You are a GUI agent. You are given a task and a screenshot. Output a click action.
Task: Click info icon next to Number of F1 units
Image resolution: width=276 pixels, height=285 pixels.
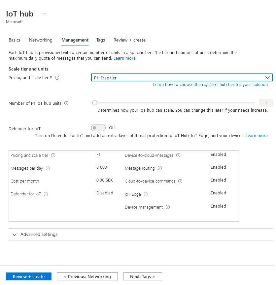(66, 103)
